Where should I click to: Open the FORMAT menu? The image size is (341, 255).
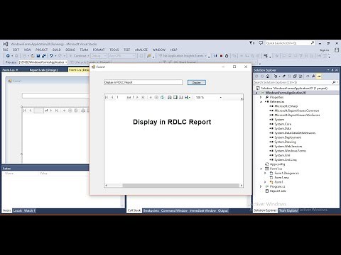pyautogui.click(x=99, y=50)
